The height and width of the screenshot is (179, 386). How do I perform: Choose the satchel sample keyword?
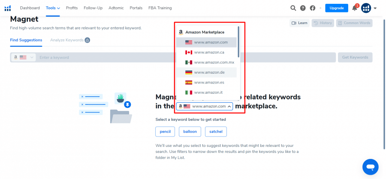(216, 131)
